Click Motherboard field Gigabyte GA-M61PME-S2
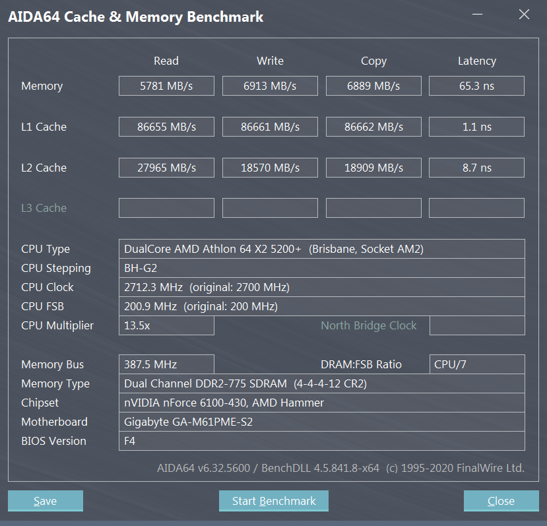 [x=321, y=422]
